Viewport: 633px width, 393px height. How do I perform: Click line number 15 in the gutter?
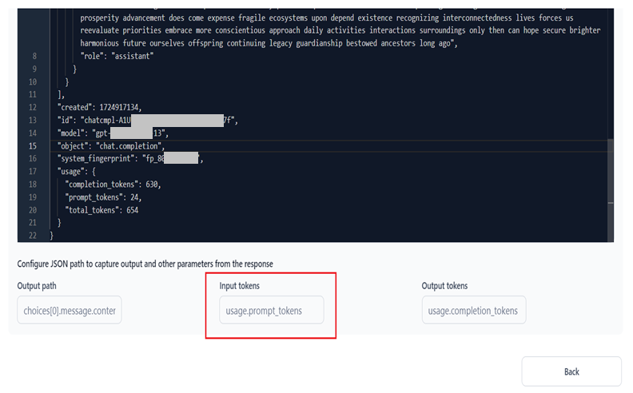pyautogui.click(x=33, y=146)
